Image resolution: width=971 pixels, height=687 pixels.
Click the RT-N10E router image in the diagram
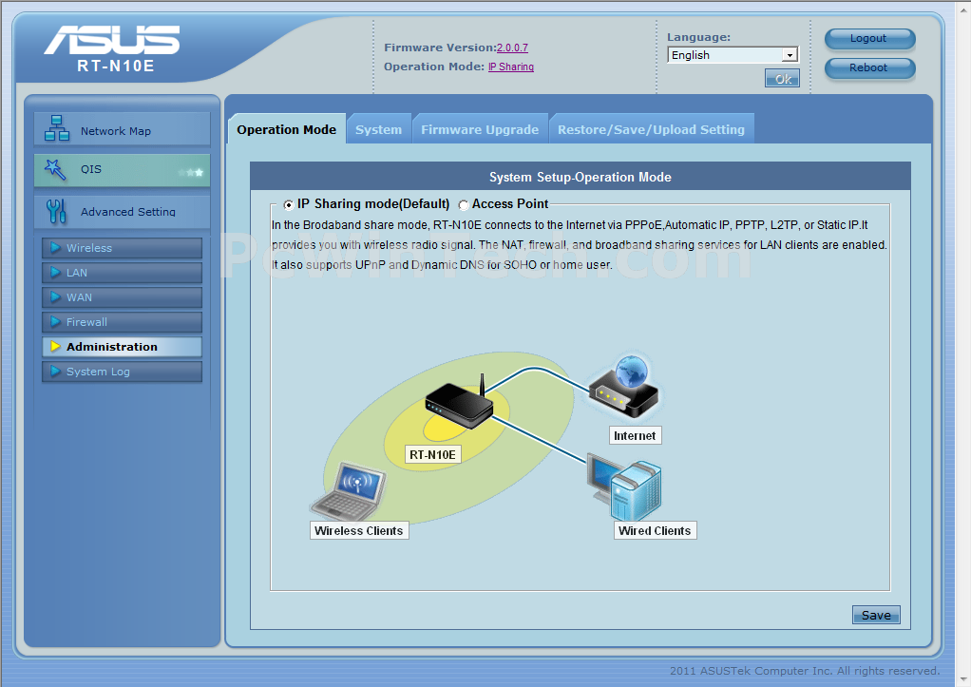tap(459, 403)
